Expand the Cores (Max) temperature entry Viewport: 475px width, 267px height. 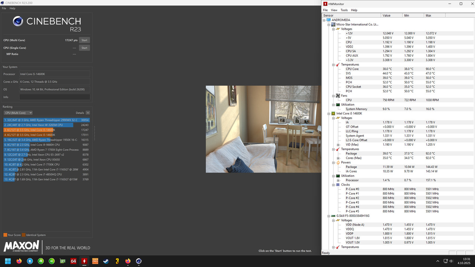pos(338,158)
